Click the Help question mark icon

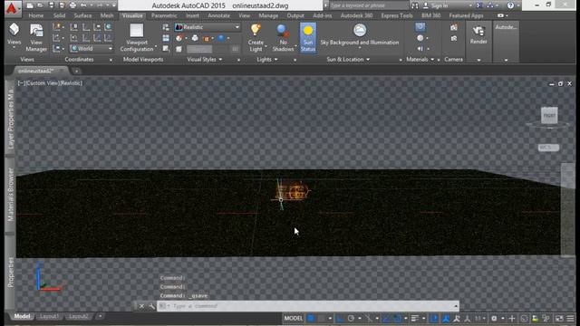510,5
